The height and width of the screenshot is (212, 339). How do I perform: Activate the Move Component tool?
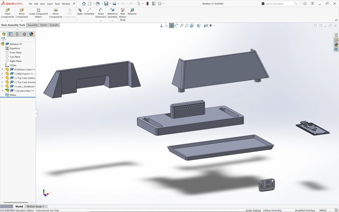pos(22,13)
